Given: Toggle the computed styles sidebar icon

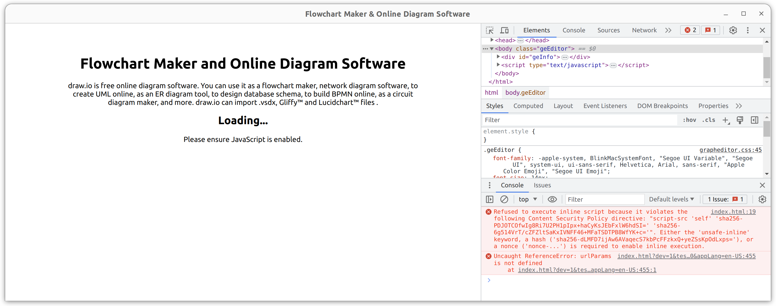Looking at the screenshot, I should [754, 120].
